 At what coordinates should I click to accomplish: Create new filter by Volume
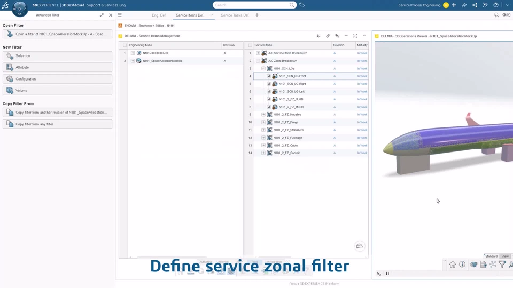click(58, 91)
